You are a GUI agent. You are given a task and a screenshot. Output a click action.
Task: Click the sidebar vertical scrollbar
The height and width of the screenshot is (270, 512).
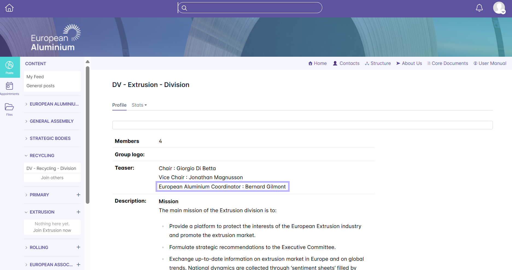pyautogui.click(x=87, y=135)
